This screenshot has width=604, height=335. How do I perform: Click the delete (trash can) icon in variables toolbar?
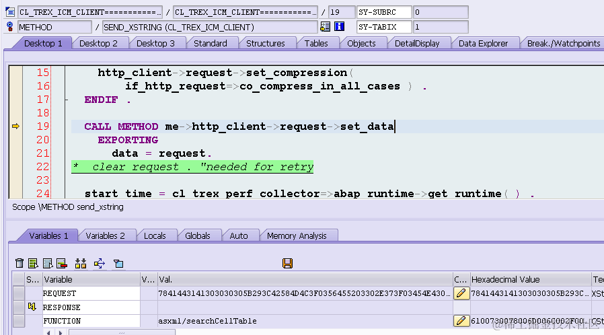[x=20, y=264]
